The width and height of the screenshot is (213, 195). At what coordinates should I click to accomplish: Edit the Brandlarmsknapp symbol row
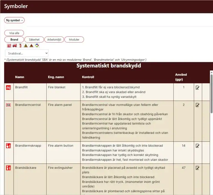197,146
